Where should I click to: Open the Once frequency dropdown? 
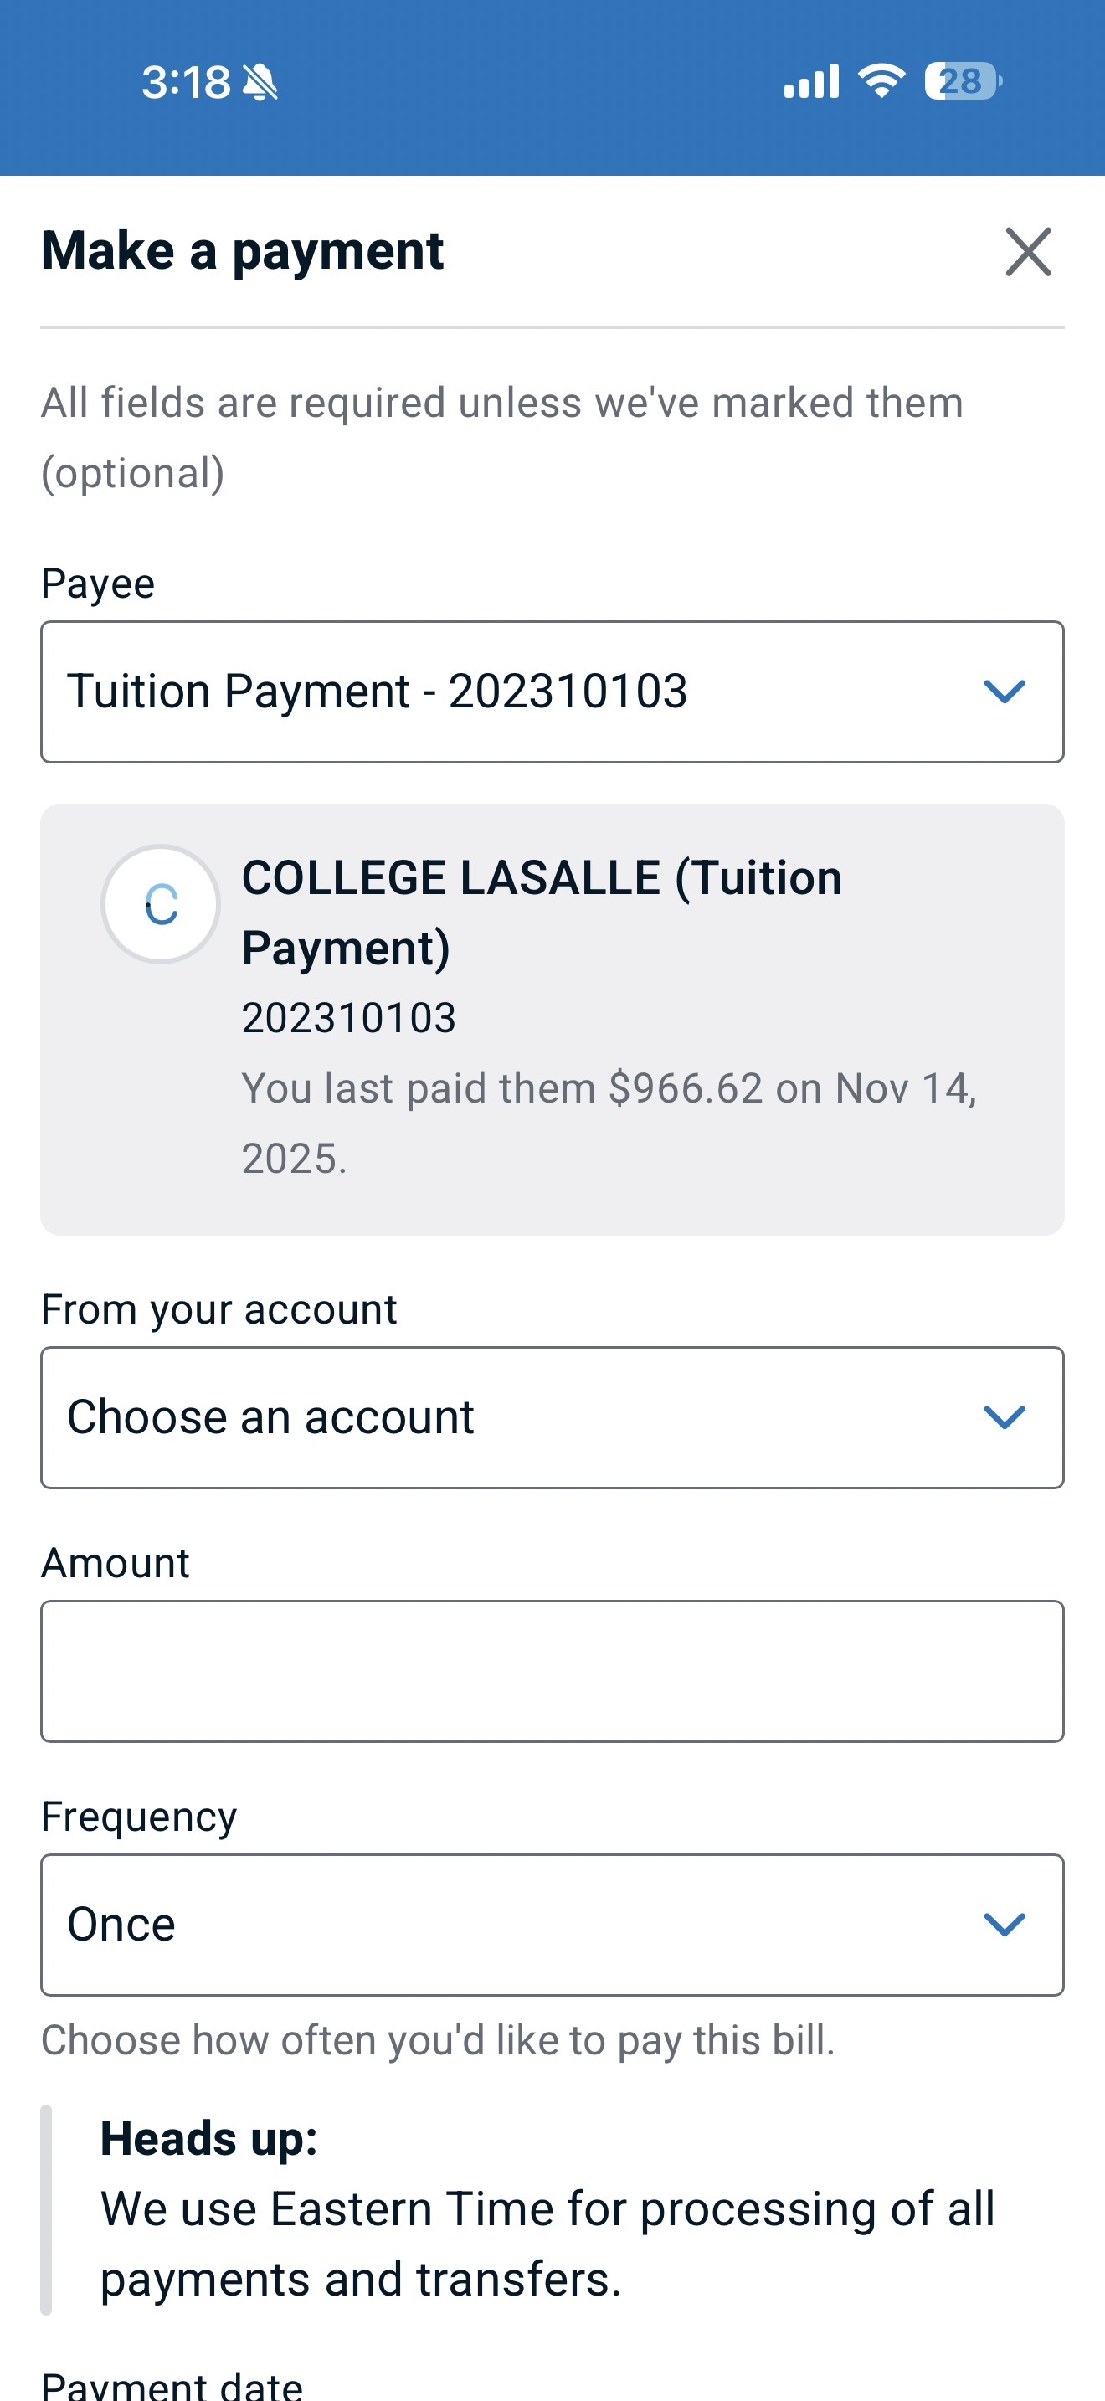522,1925
